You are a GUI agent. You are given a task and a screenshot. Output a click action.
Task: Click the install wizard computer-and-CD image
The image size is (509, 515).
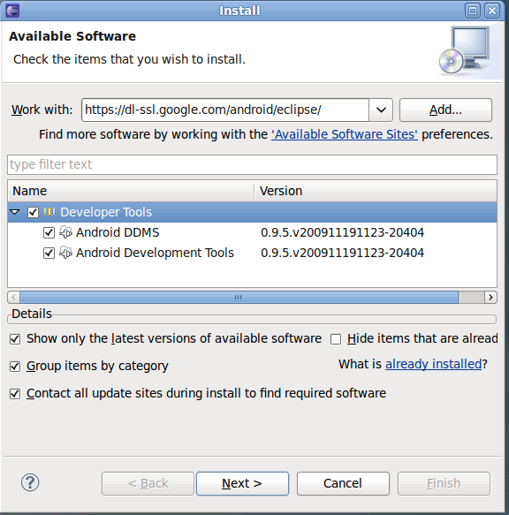pyautogui.click(x=466, y=50)
